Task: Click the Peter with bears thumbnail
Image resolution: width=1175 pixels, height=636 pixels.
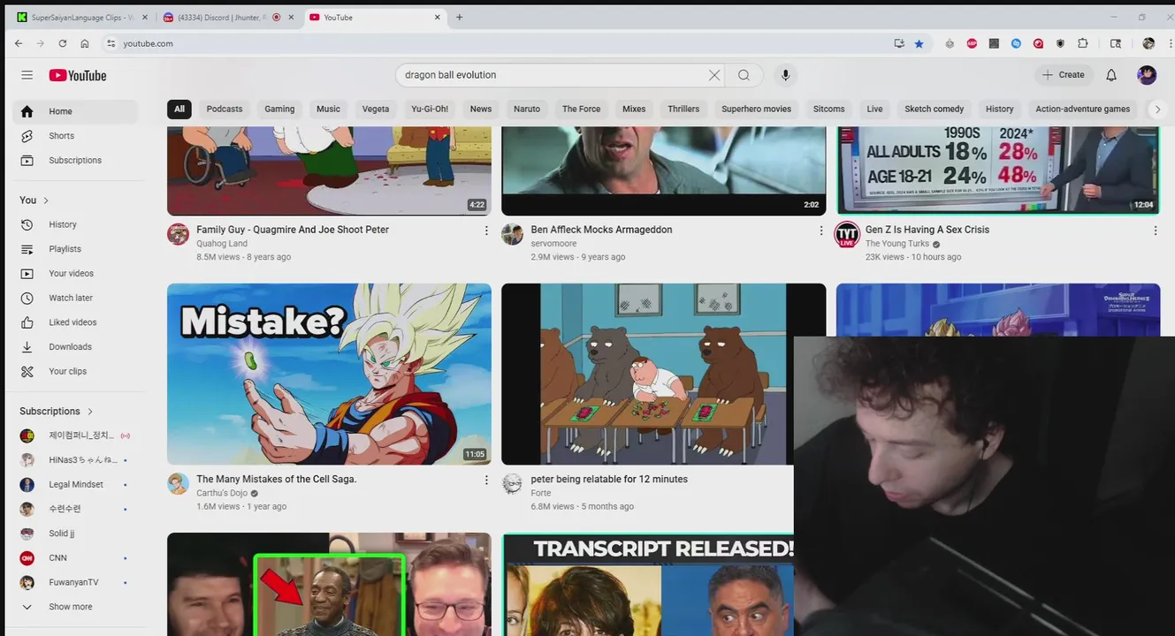Action: pos(663,374)
